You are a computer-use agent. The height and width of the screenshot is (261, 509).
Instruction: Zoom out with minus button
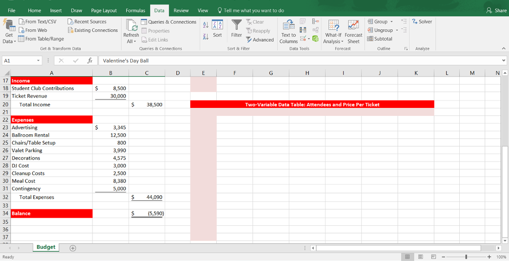443,257
